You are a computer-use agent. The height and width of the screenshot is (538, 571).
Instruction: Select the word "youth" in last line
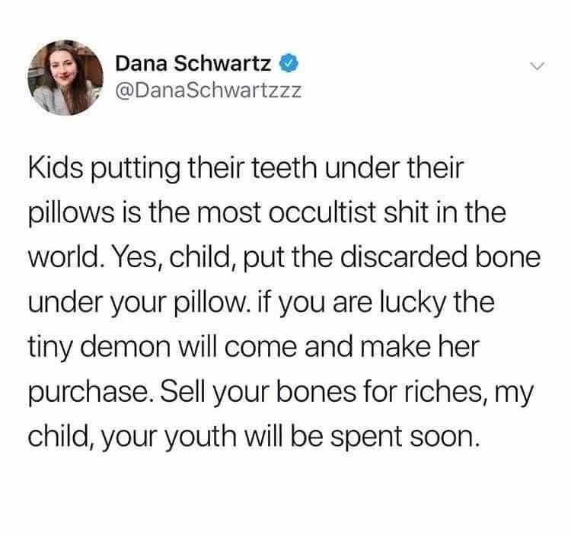click(x=200, y=437)
